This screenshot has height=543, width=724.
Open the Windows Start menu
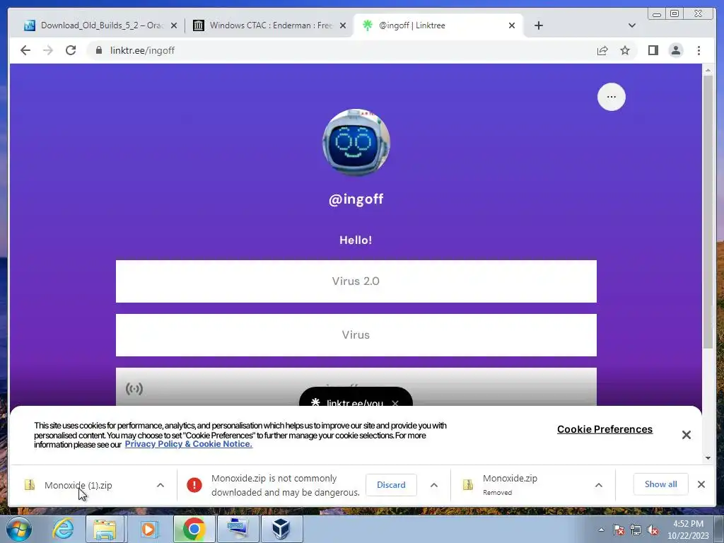pos(19,529)
